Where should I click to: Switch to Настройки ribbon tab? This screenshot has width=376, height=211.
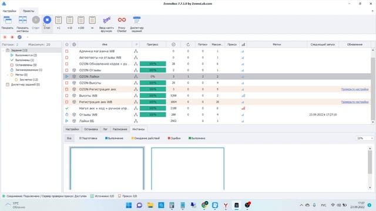pos(9,11)
